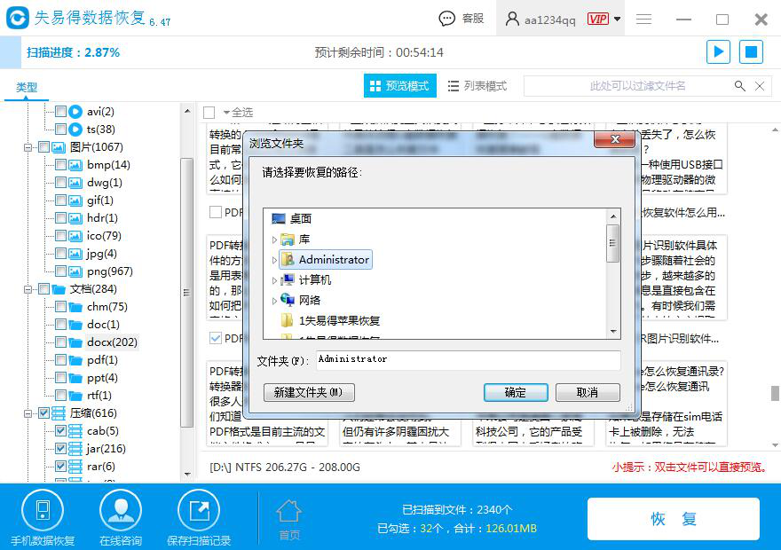Cancel the folder dialog with 取消
The width and height of the screenshot is (781, 550).
pyautogui.click(x=588, y=393)
